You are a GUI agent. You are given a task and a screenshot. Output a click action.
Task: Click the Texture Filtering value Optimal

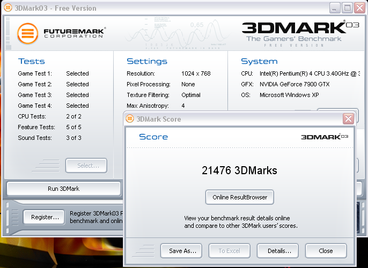click(x=191, y=95)
